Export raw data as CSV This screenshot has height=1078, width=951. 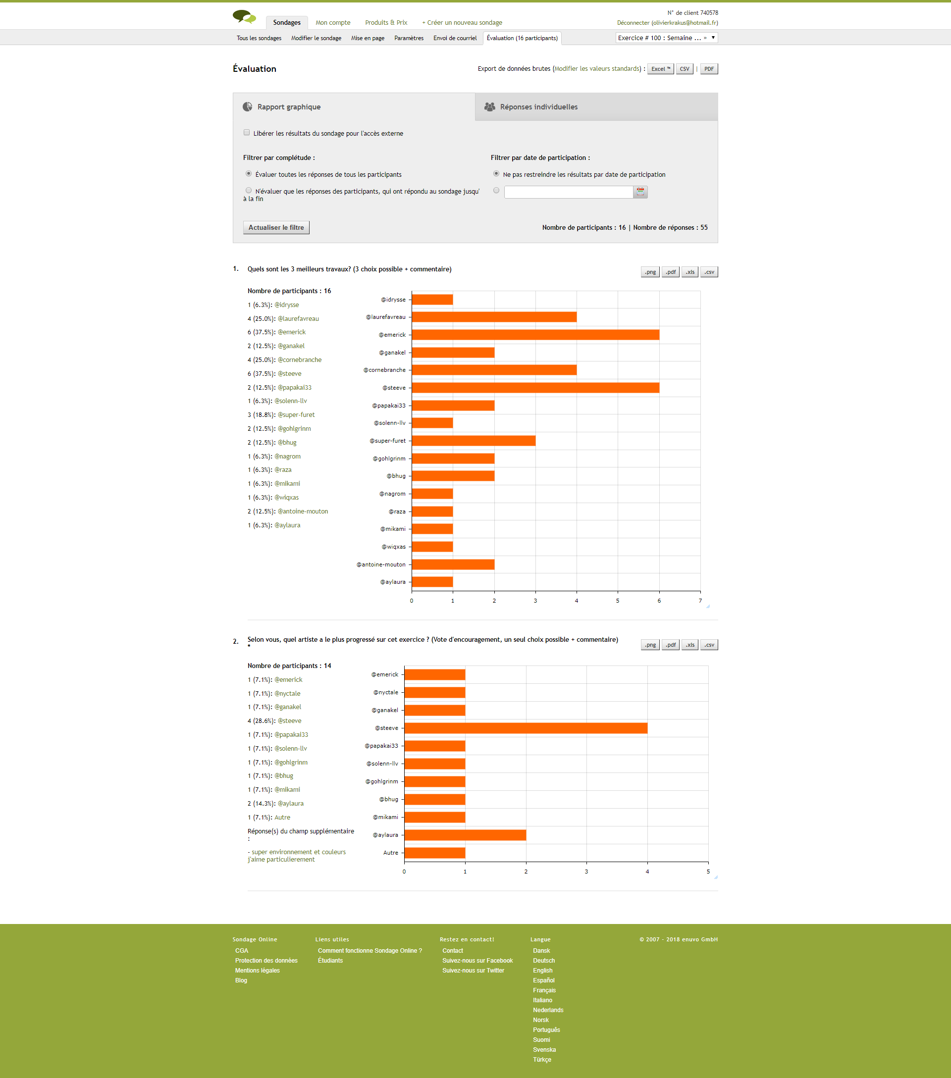point(684,69)
